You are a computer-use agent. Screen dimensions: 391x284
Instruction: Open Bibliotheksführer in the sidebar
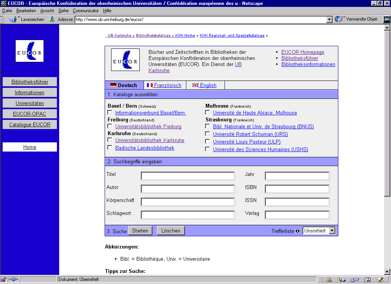pyautogui.click(x=30, y=82)
